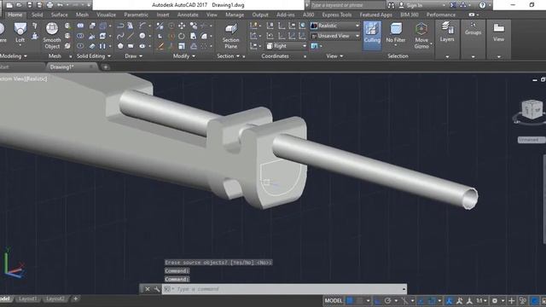
Task: Click the Smooth Object mesh tool
Action: pos(52,36)
